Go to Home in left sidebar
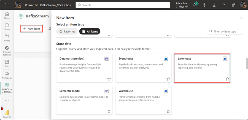The height and width of the screenshot is (120, 248). tap(7, 15)
